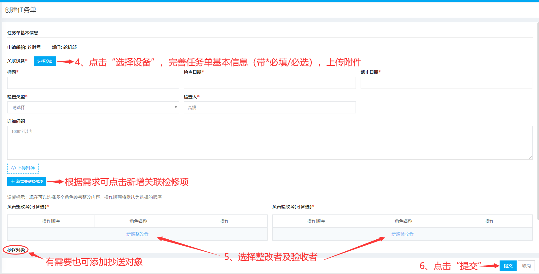
Task: Expand the 检查类型 dropdown
Action: pyautogui.click(x=93, y=107)
